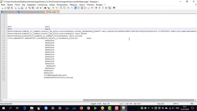This screenshot has height=111, width=197.
Task: Open the Файл menu
Action: 3,5
